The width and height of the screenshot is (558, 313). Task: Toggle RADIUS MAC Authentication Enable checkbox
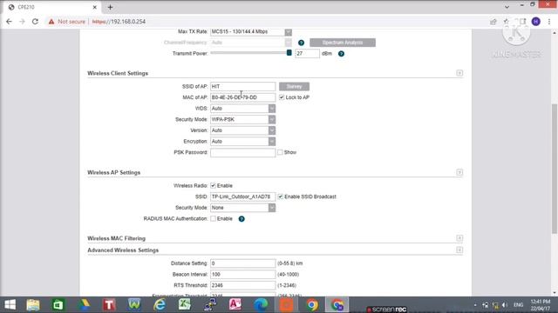pos(213,218)
